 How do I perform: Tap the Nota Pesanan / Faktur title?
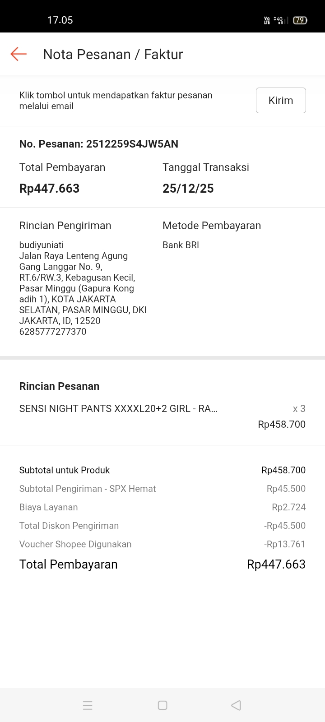pyautogui.click(x=113, y=55)
